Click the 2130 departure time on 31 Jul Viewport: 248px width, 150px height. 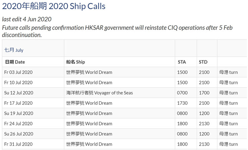click(x=204, y=144)
